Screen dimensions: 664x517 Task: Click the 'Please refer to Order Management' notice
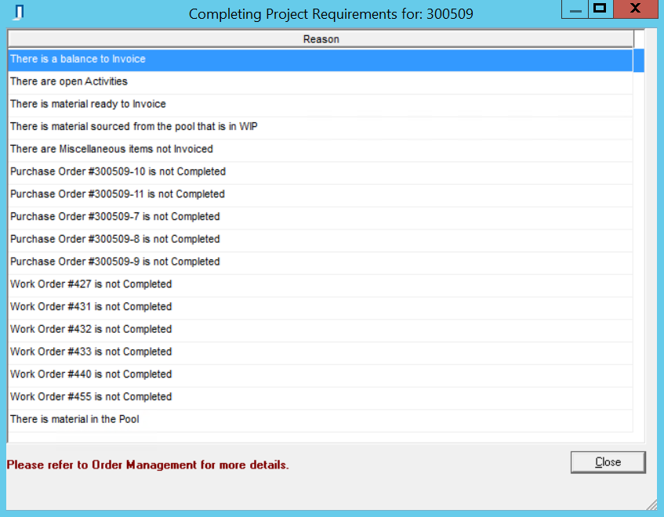coord(148,465)
